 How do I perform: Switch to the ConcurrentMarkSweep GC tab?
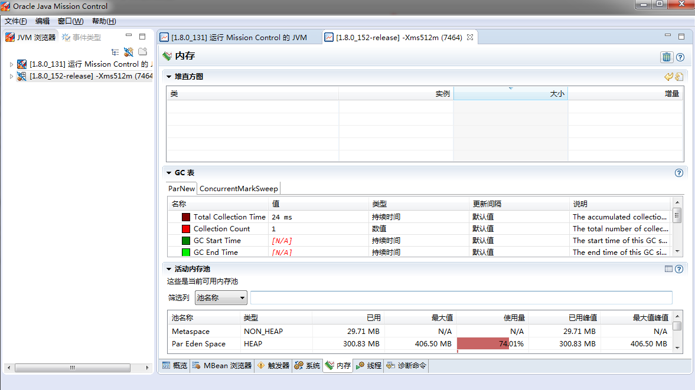[239, 189]
